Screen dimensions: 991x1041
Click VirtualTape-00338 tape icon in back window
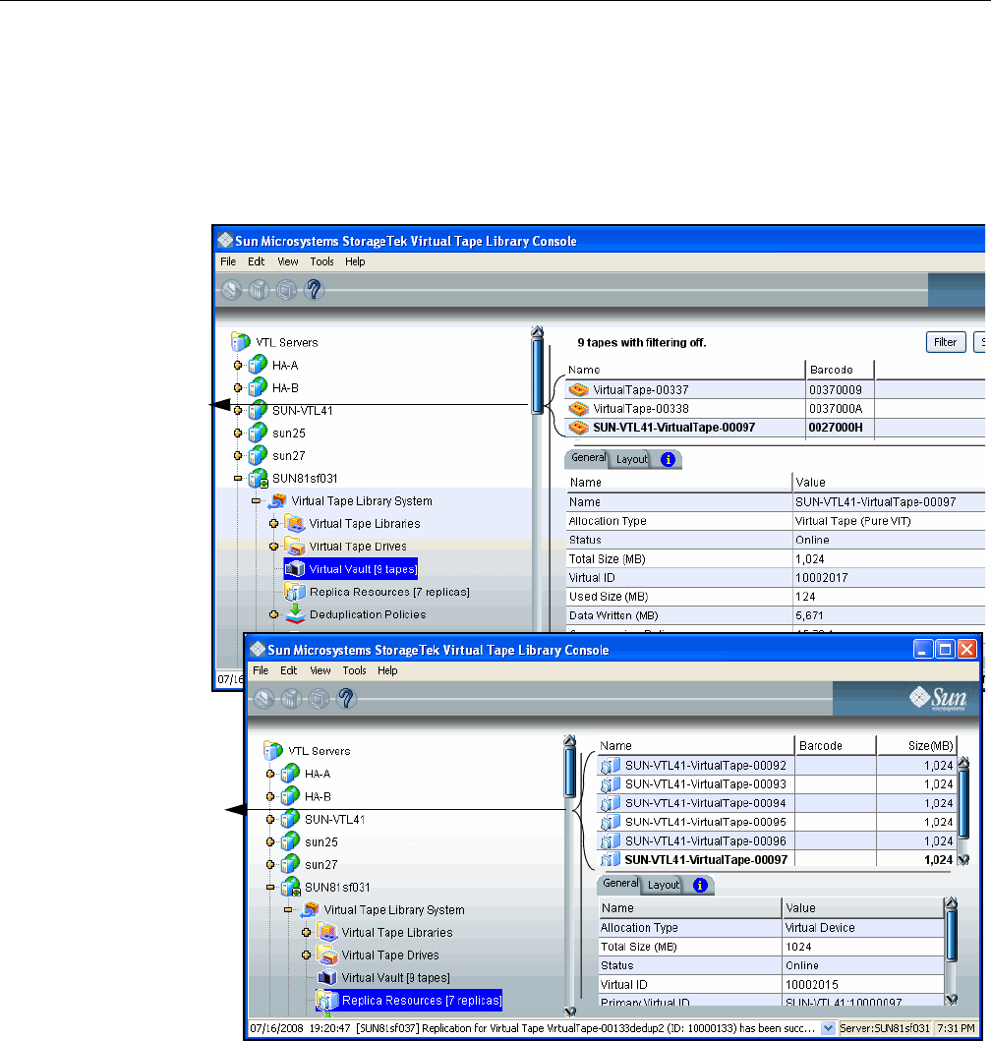pyautogui.click(x=578, y=408)
